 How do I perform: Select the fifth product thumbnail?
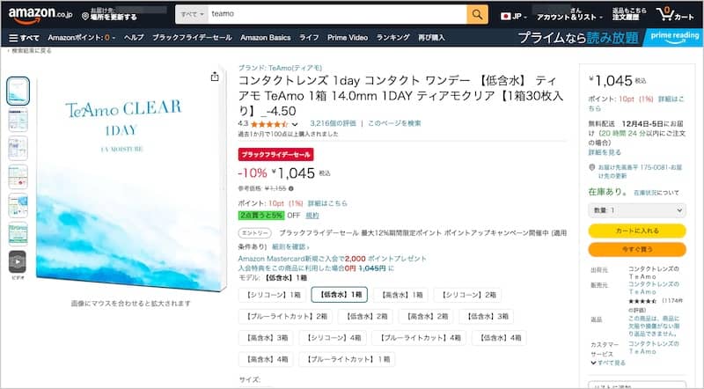tap(18, 205)
